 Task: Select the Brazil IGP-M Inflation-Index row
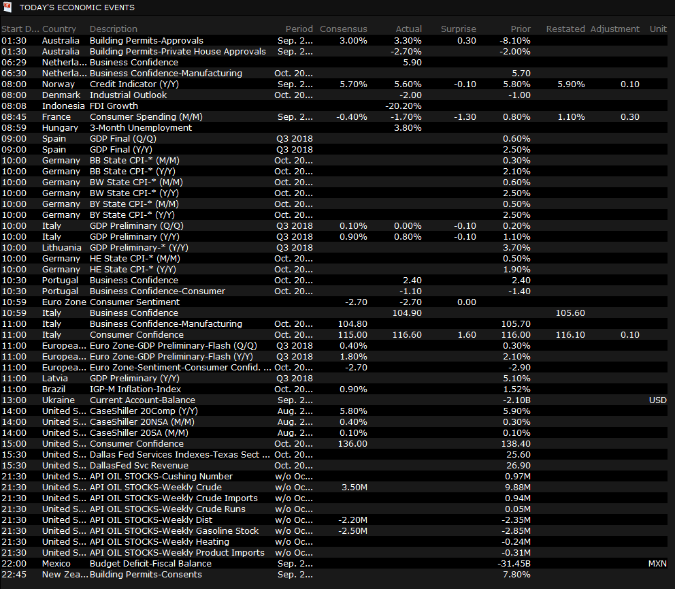click(135, 389)
